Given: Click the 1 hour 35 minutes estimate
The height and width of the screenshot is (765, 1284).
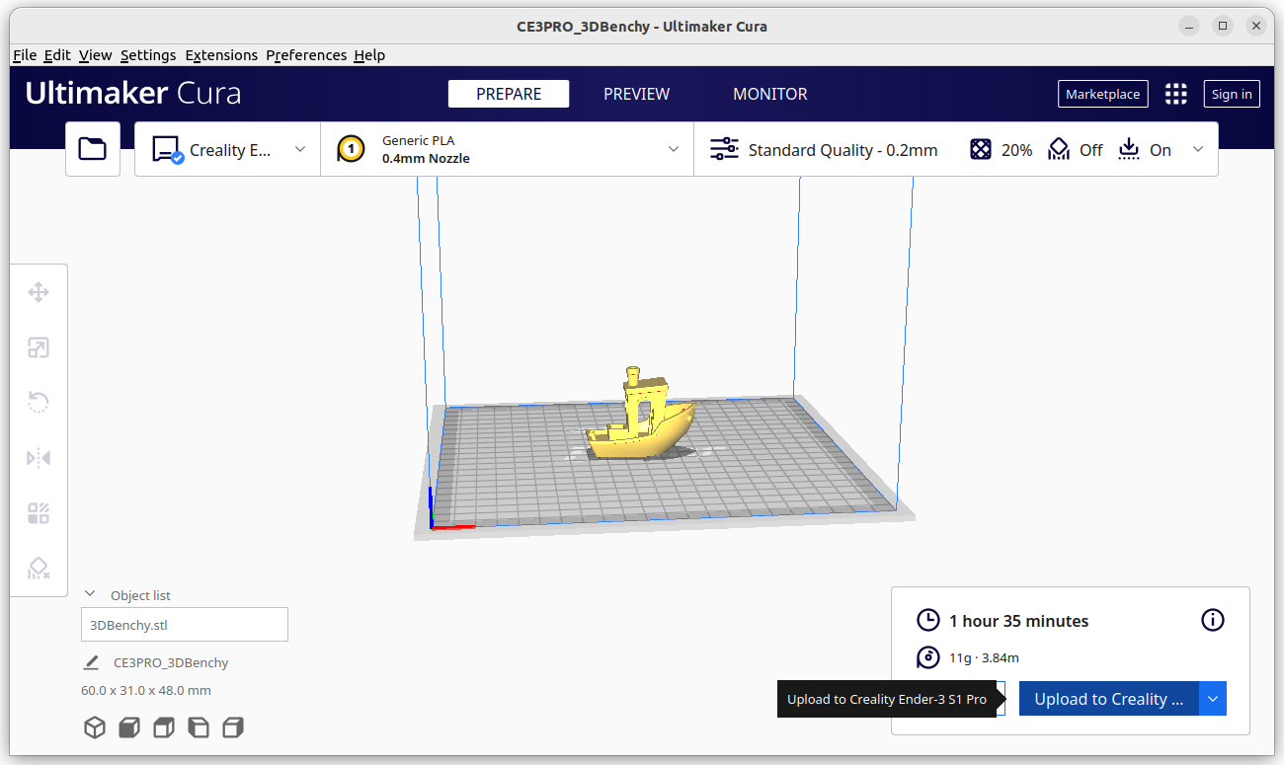Looking at the screenshot, I should coord(1019,621).
